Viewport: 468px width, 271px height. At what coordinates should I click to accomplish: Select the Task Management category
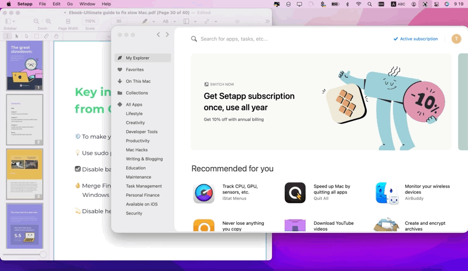click(143, 186)
